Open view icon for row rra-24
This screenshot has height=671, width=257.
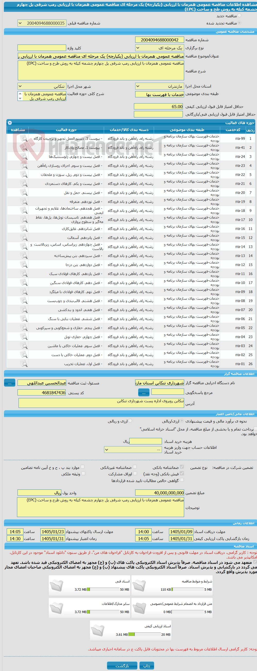pos(24,157)
